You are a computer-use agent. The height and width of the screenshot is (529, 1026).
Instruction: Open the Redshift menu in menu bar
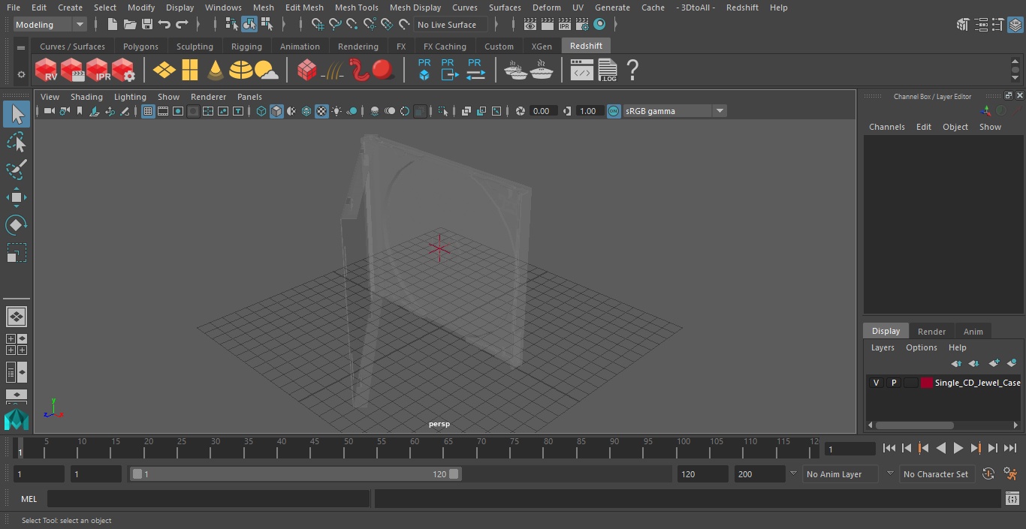click(742, 8)
